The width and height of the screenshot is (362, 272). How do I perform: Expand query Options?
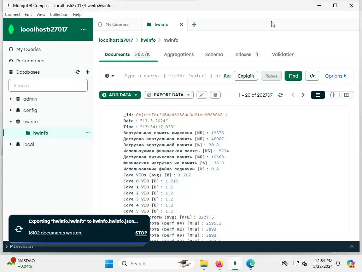click(335, 76)
